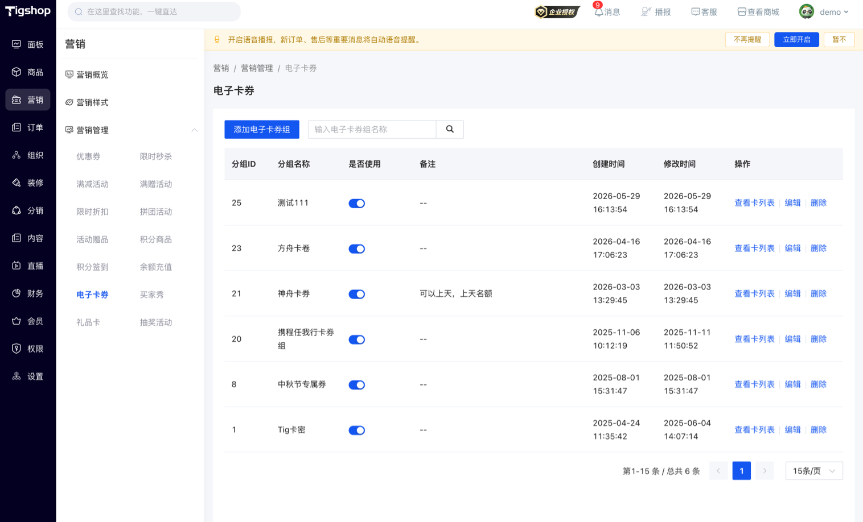Open the 消息 bell notification icon
Image resolution: width=863 pixels, height=522 pixels.
(598, 12)
